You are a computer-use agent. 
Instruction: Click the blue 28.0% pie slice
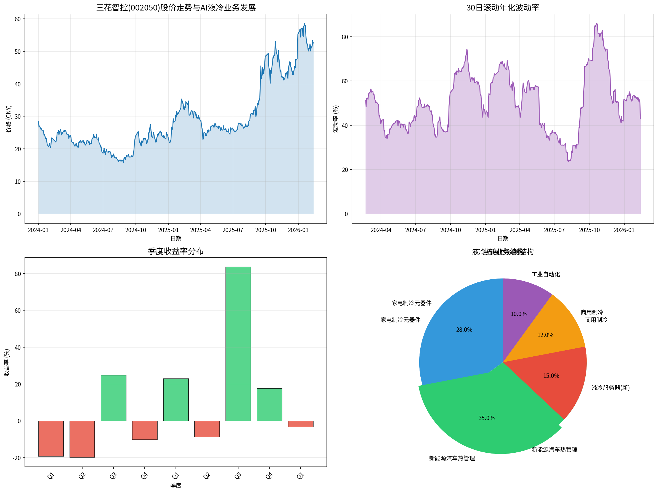pyautogui.click(x=464, y=330)
